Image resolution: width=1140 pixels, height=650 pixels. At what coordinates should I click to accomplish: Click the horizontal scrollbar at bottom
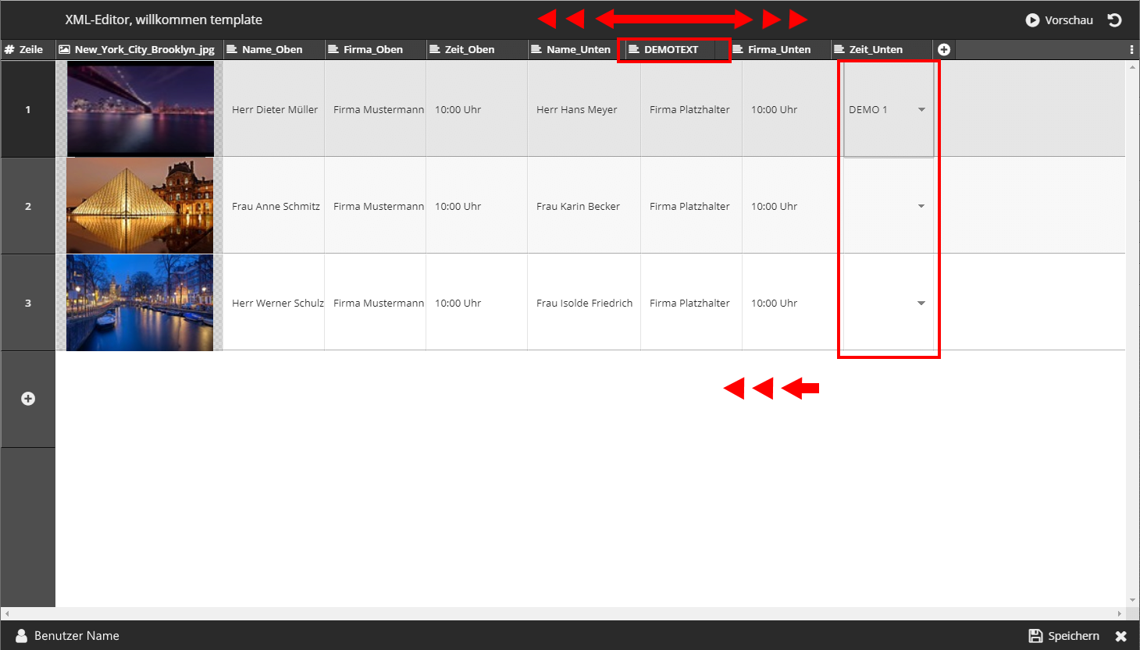[x=562, y=614]
